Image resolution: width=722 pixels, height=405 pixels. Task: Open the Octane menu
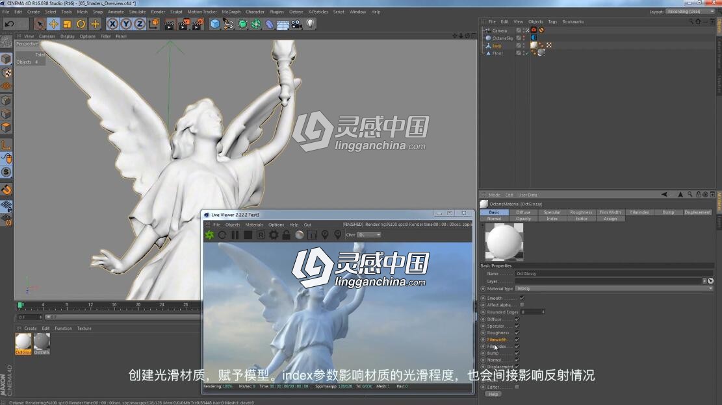[x=296, y=12]
